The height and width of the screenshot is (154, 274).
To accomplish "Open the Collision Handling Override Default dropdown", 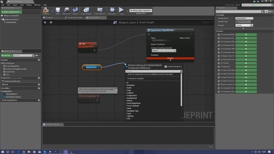I will [x=164, y=50].
